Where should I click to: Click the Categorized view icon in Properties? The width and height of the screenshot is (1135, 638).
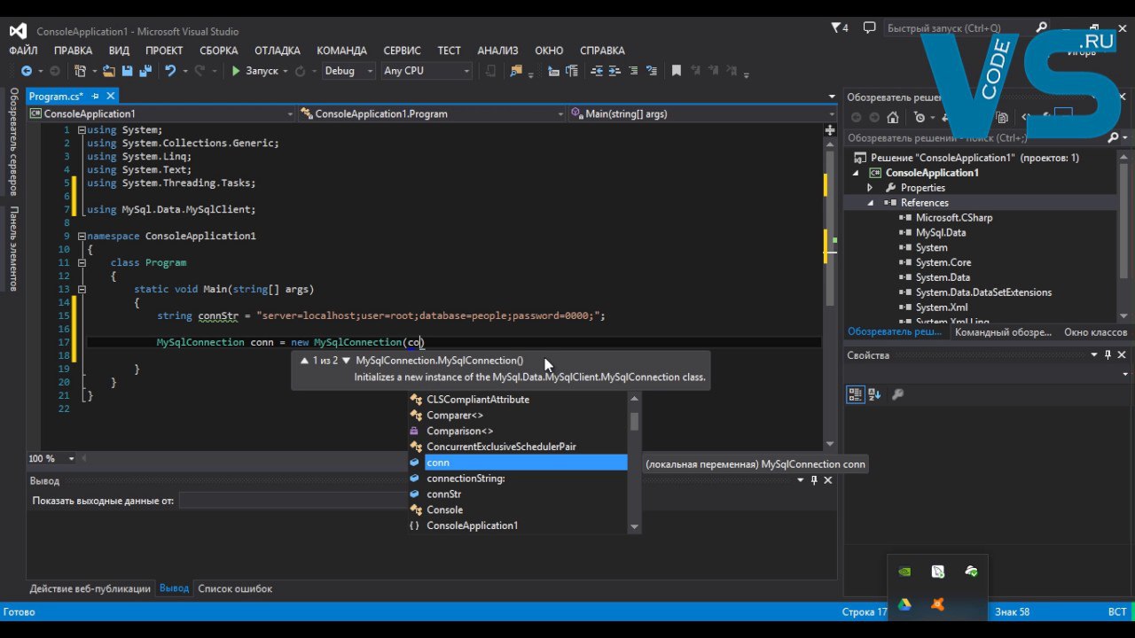(x=856, y=394)
